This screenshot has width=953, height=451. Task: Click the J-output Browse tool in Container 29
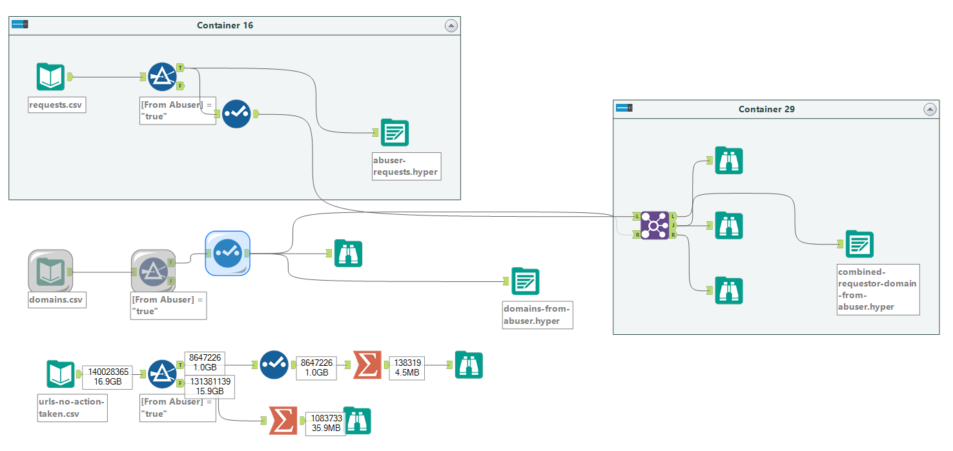(728, 225)
